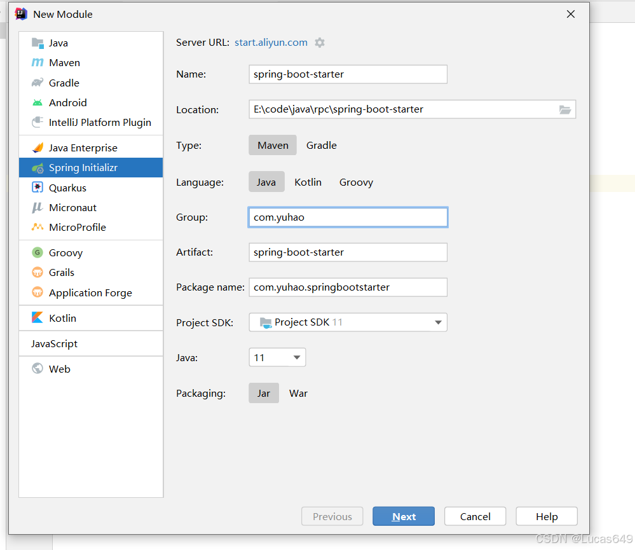Select JavaScript module type
The image size is (635, 550).
click(x=91, y=343)
